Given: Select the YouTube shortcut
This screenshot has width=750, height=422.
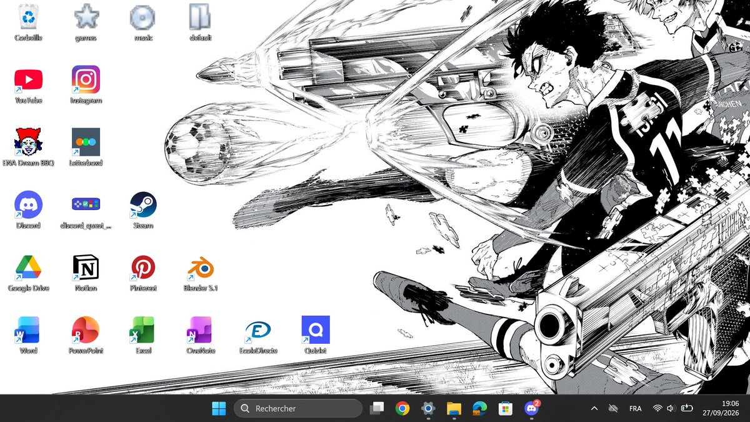Looking at the screenshot, I should click(x=28, y=85).
